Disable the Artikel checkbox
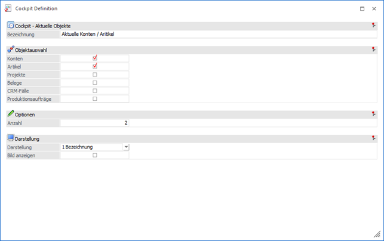 point(94,66)
